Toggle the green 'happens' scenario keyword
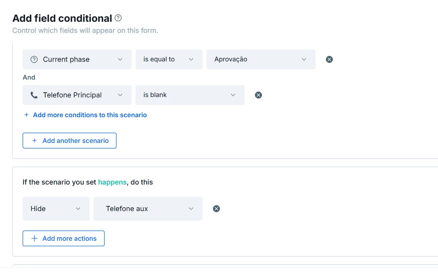 click(112, 182)
